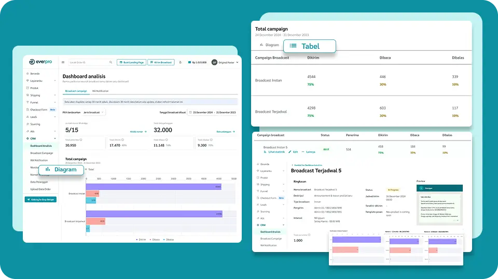The height and width of the screenshot is (279, 498).
Task: Switch to the WA Notification tab
Action: [x=100, y=91]
